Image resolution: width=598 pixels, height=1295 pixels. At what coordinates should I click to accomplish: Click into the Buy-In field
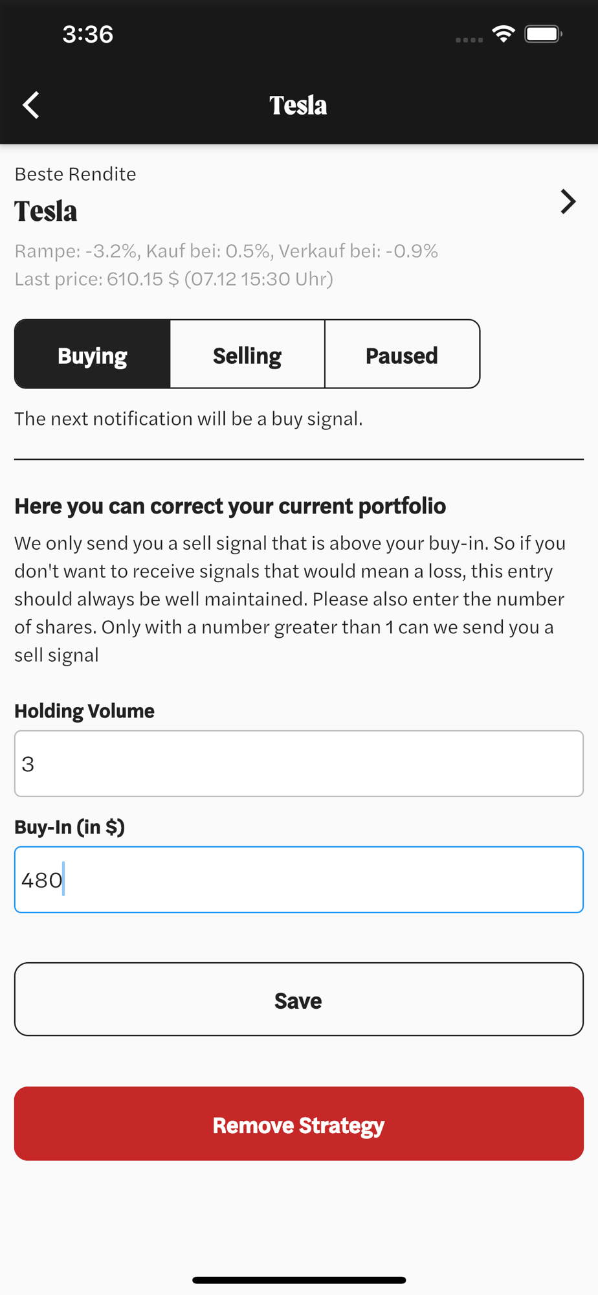[x=299, y=879]
